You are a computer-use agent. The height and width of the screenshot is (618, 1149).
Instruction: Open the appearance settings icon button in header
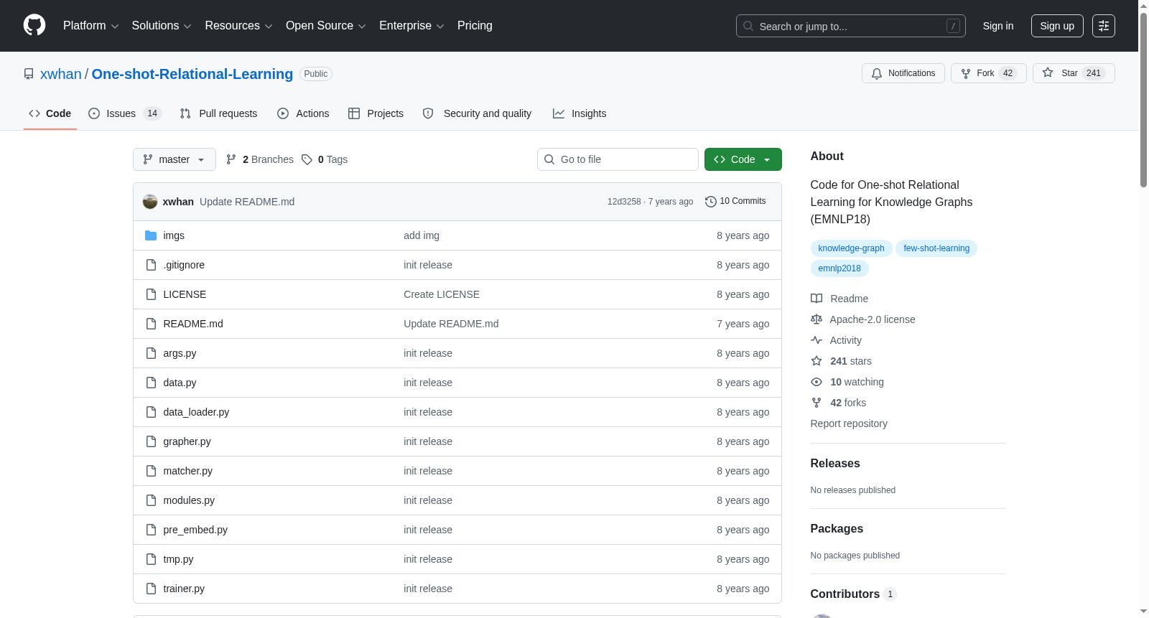point(1104,26)
